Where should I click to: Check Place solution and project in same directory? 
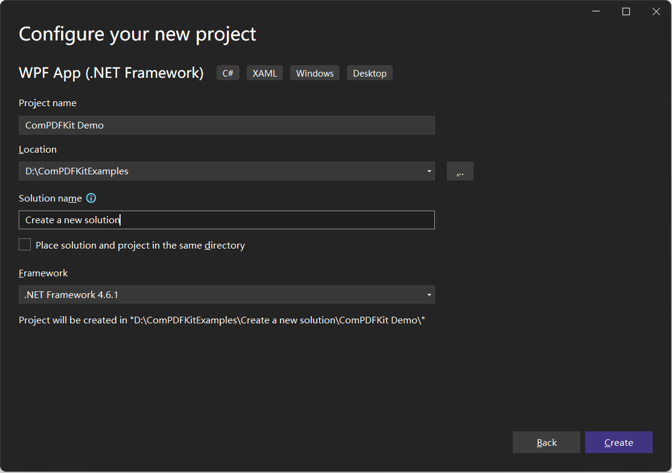pyautogui.click(x=25, y=244)
